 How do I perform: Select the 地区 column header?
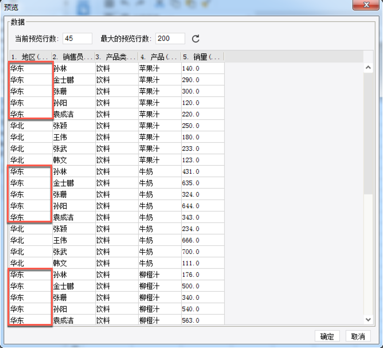[31, 57]
